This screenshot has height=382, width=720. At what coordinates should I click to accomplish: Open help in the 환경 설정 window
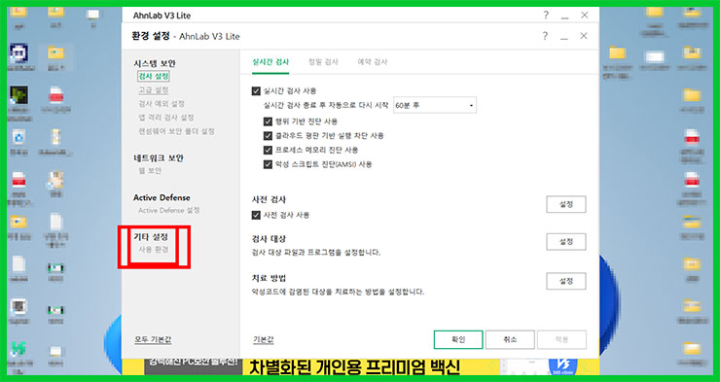click(x=545, y=36)
